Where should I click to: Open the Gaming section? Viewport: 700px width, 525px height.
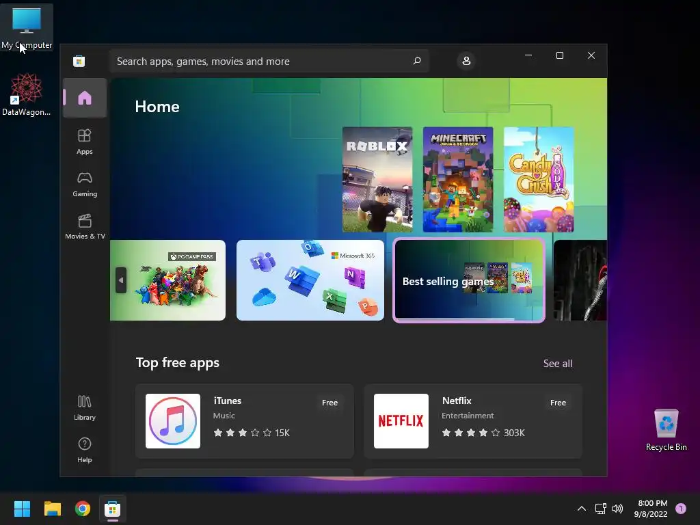tap(85, 185)
